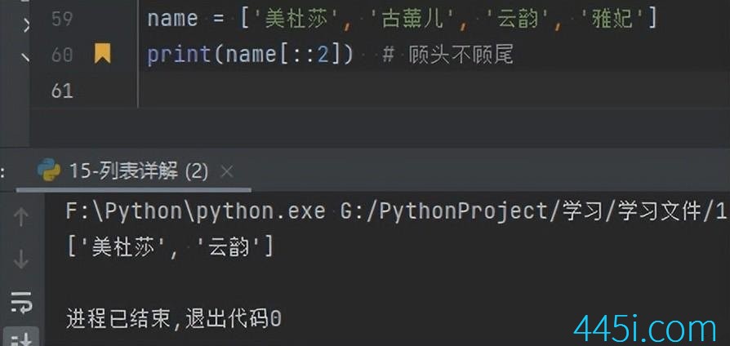This screenshot has width=730, height=346.
Task: Click the 进程已结束 exit message
Action: pyautogui.click(x=174, y=319)
